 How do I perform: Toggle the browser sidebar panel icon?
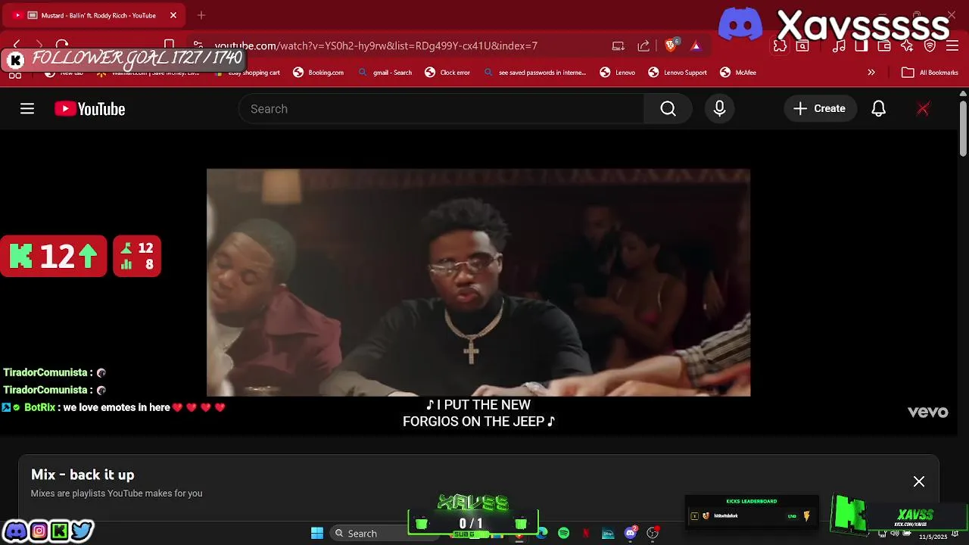861,45
